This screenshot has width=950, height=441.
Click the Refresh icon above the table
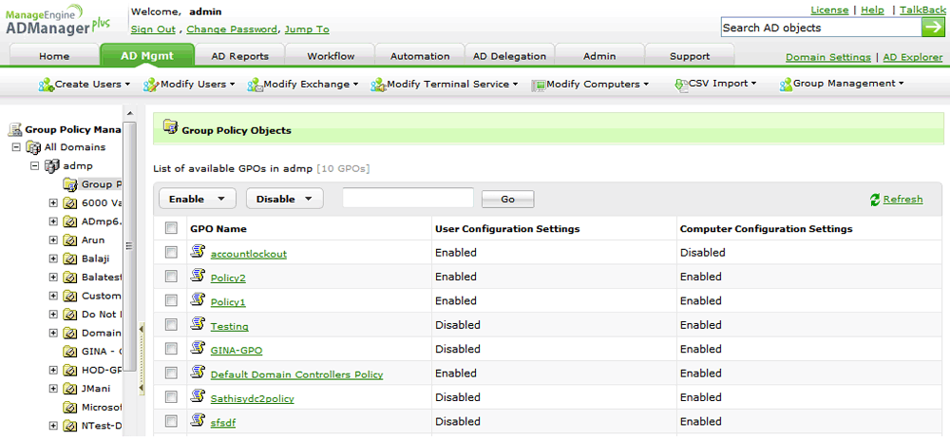click(x=875, y=200)
